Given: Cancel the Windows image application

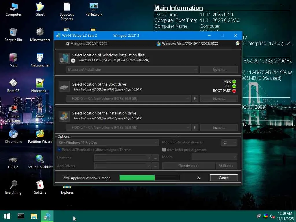Looking at the screenshot, I should pyautogui.click(x=224, y=178).
